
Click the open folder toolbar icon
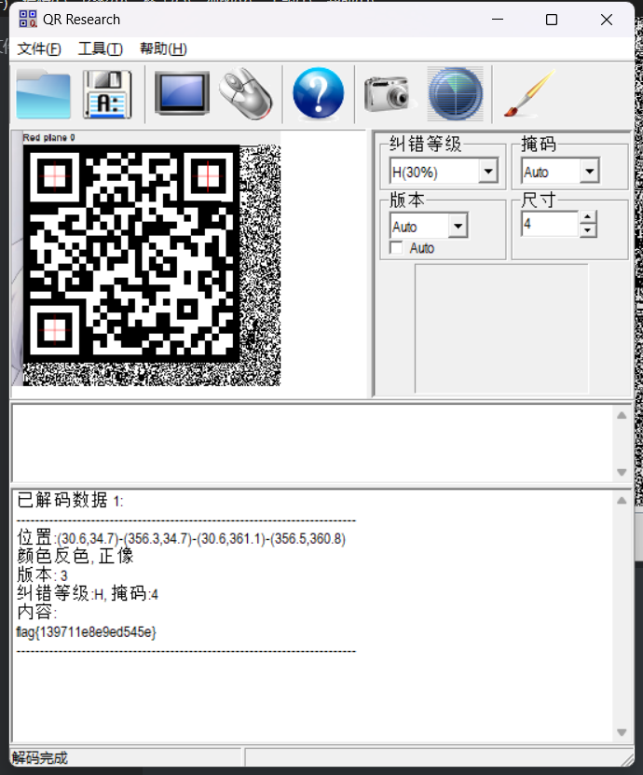[x=43, y=94]
